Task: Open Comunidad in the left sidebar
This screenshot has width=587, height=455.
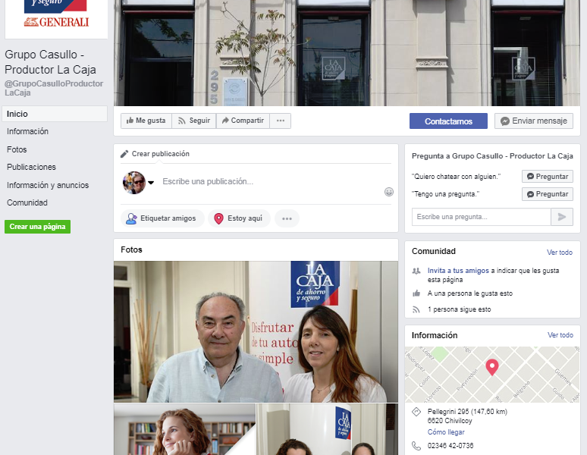Action: click(27, 202)
